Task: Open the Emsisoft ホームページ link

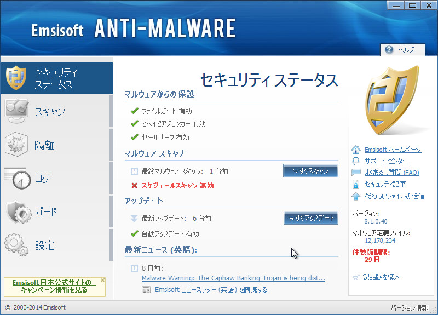Action: tap(393, 150)
